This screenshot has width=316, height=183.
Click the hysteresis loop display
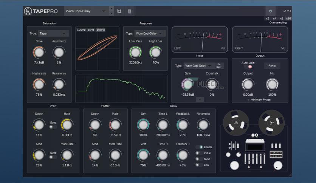(x=97, y=48)
